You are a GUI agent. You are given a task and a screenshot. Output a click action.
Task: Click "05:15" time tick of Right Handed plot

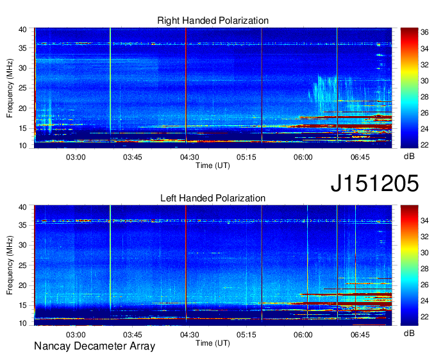pos(246,157)
